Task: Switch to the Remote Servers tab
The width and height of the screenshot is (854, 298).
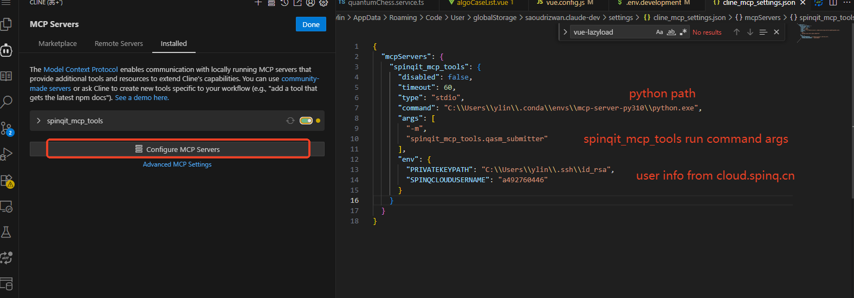Action: (119, 44)
